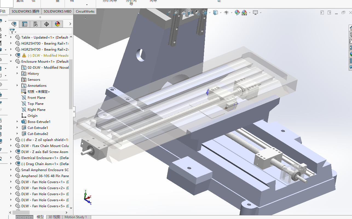Image resolution: width=352 pixels, height=219 pixels.
Task: Click the warning icon on DLW Modified Headstock
Action: click(x=24, y=55)
